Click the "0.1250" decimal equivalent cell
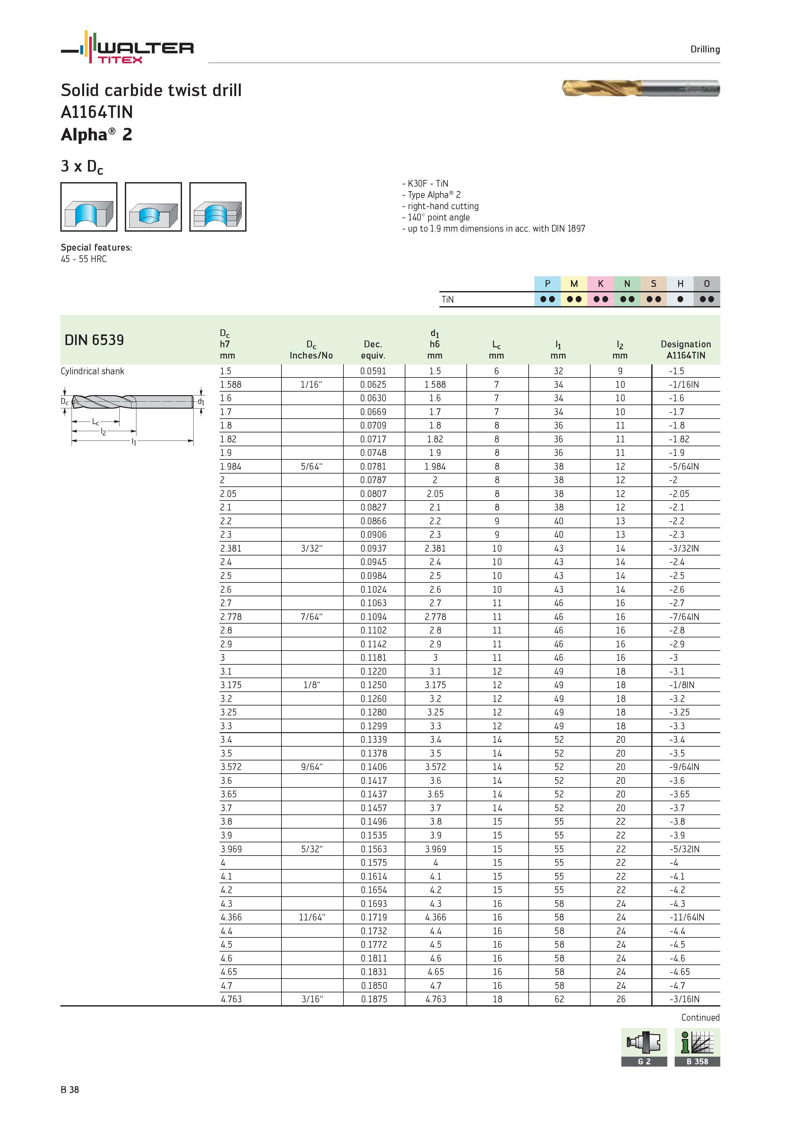The width and height of the screenshot is (796, 1127). 373,685
